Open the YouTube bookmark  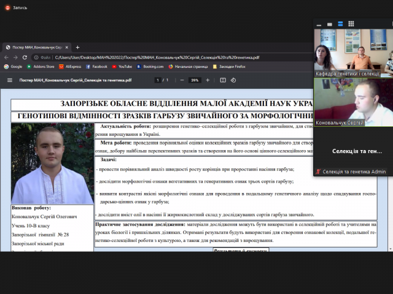122,67
